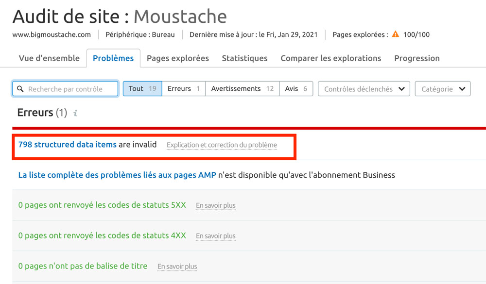Select the Problèmes tab
486x284 pixels.
point(113,58)
